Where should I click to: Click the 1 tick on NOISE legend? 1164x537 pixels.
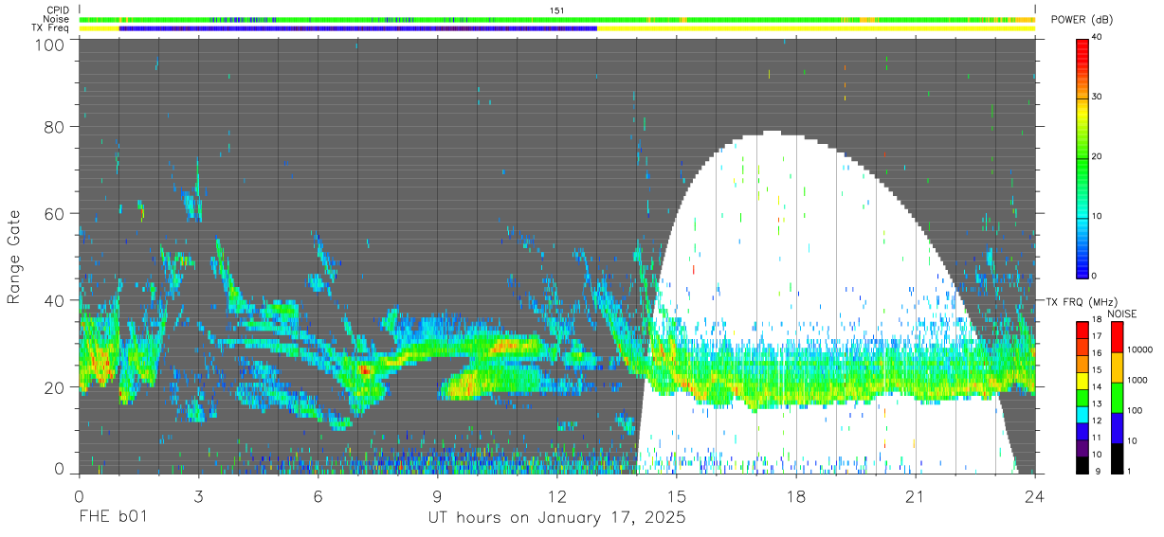pos(1129,471)
